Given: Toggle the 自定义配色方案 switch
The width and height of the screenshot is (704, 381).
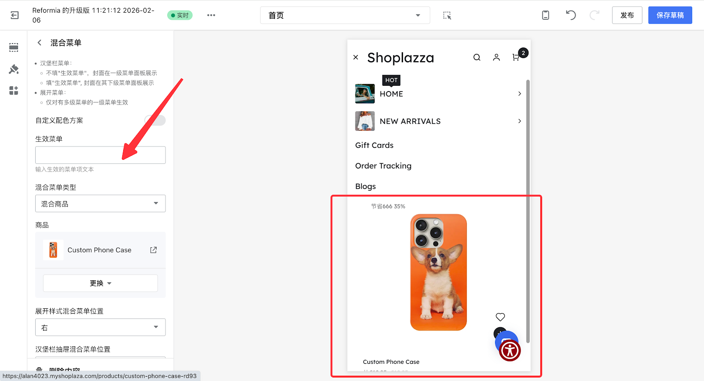Looking at the screenshot, I should (155, 121).
